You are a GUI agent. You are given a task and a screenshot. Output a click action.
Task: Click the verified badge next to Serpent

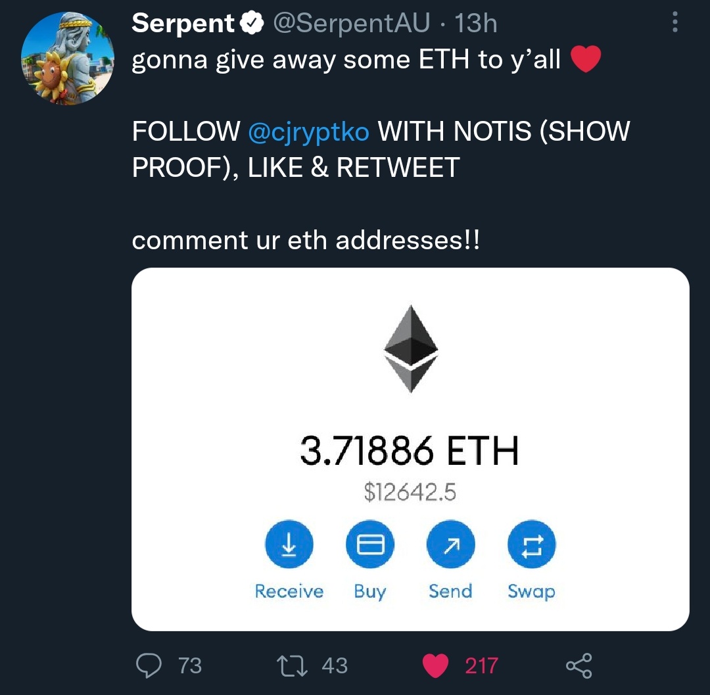point(250,24)
